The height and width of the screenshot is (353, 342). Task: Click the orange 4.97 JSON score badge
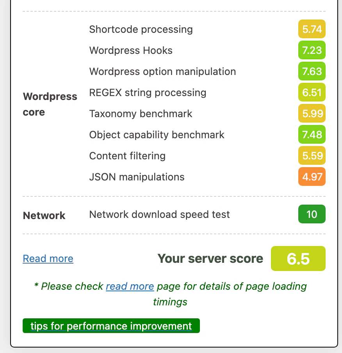click(312, 177)
